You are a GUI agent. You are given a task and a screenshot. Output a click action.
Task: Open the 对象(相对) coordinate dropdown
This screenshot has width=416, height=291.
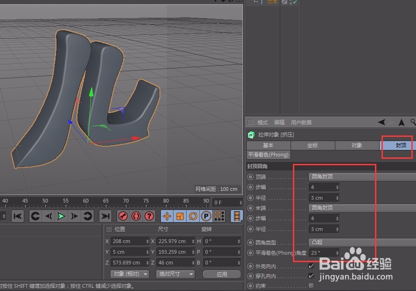(130, 274)
